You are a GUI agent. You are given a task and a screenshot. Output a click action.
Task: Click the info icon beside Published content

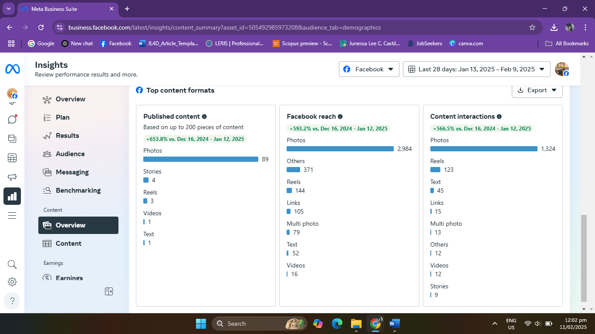click(204, 117)
